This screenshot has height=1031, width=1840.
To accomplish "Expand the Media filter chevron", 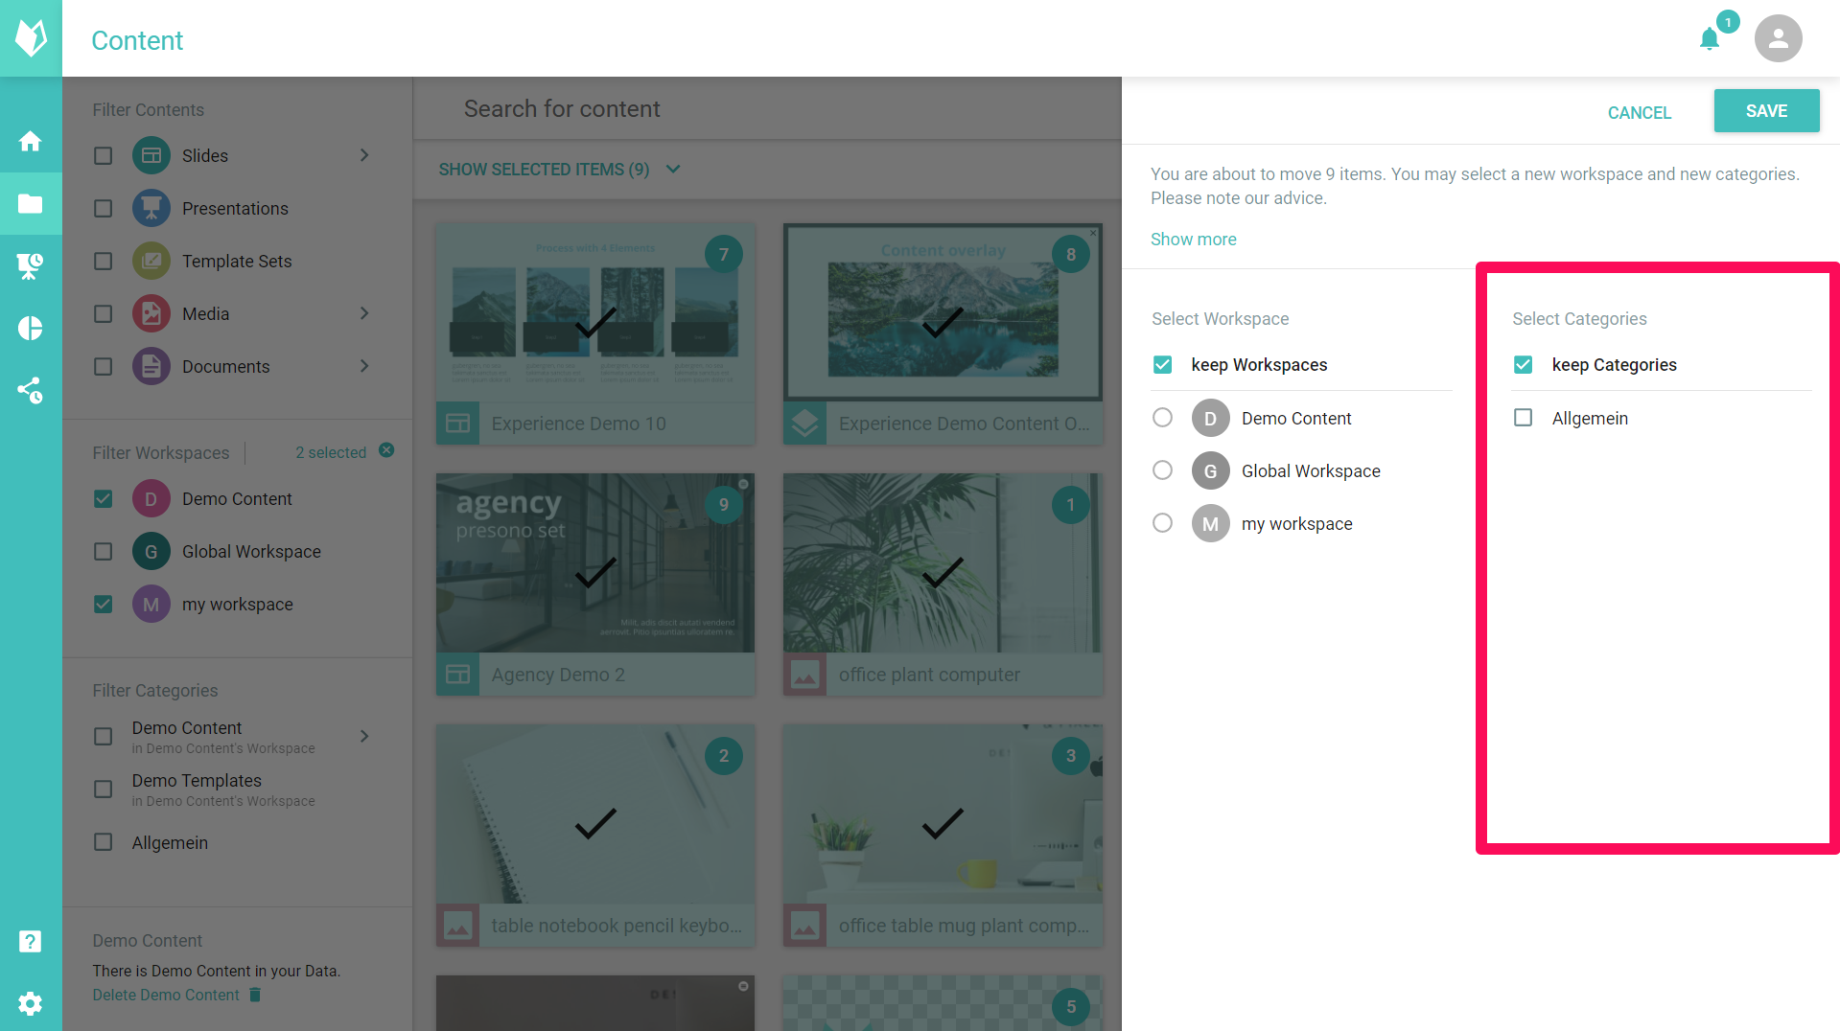I will 364,313.
